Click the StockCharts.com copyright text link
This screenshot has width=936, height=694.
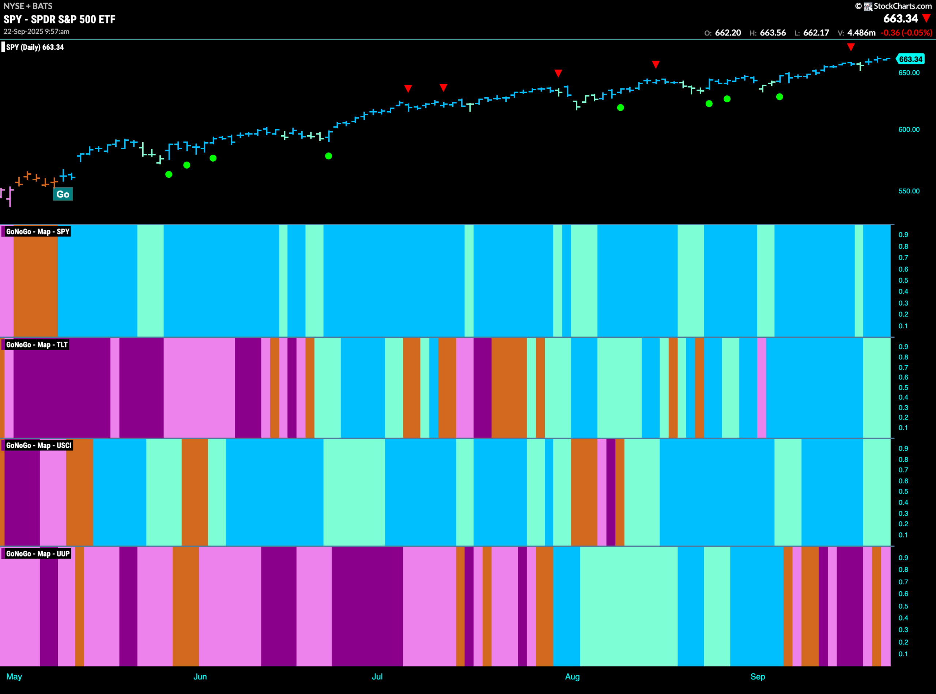pyautogui.click(x=902, y=6)
